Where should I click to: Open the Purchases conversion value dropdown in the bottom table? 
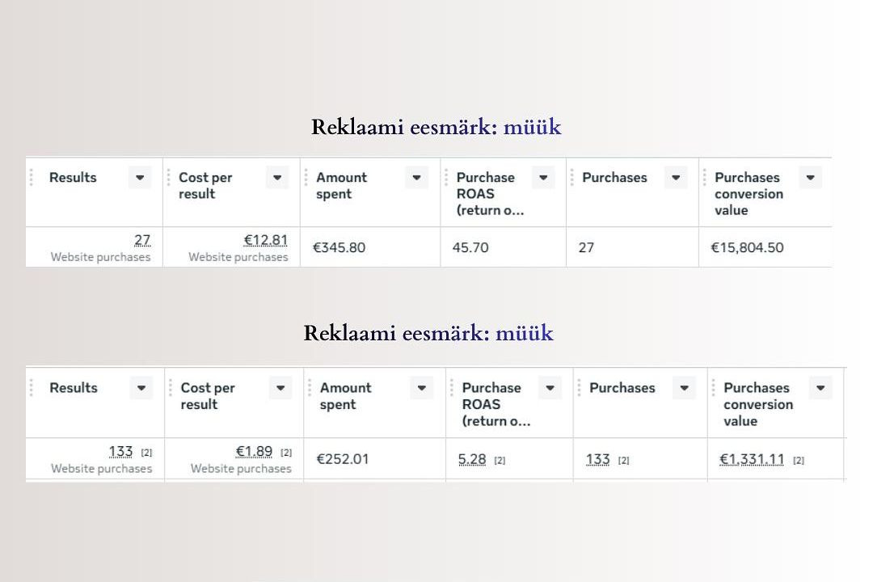(820, 388)
